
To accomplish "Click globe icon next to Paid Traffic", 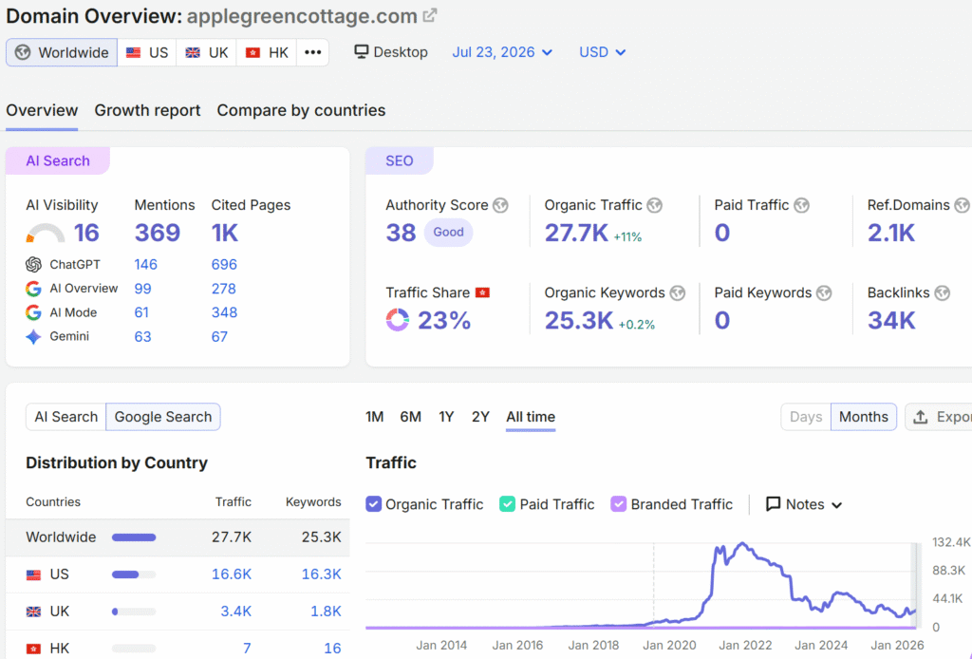I will (x=801, y=205).
